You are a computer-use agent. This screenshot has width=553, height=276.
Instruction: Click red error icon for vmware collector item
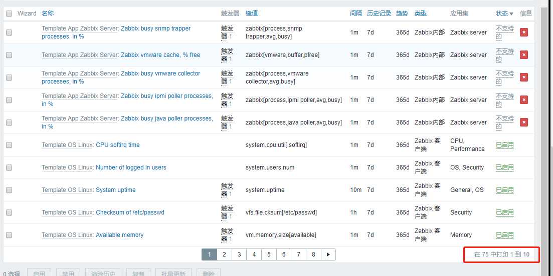[524, 77]
